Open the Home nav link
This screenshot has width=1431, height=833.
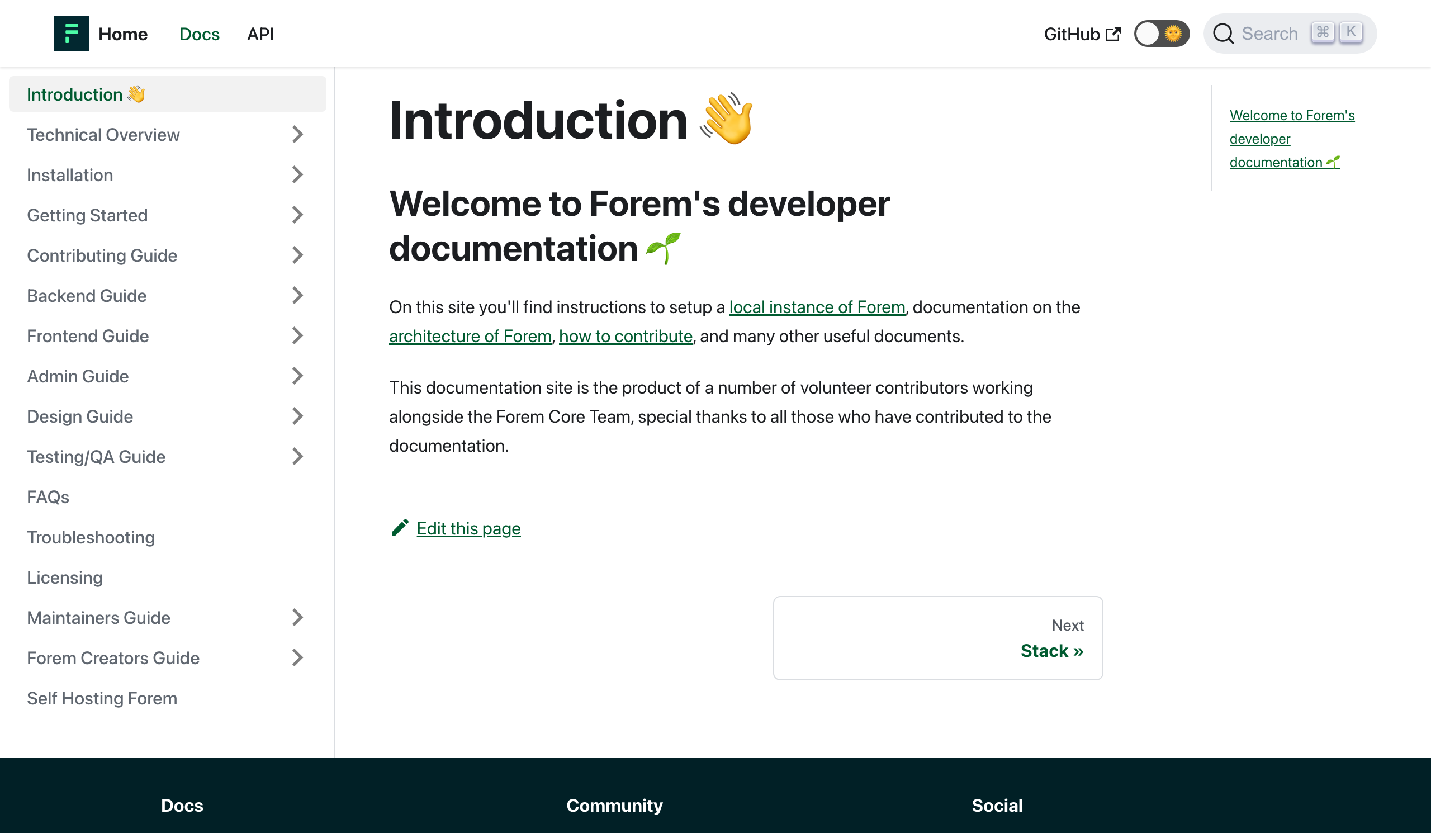[x=122, y=34]
